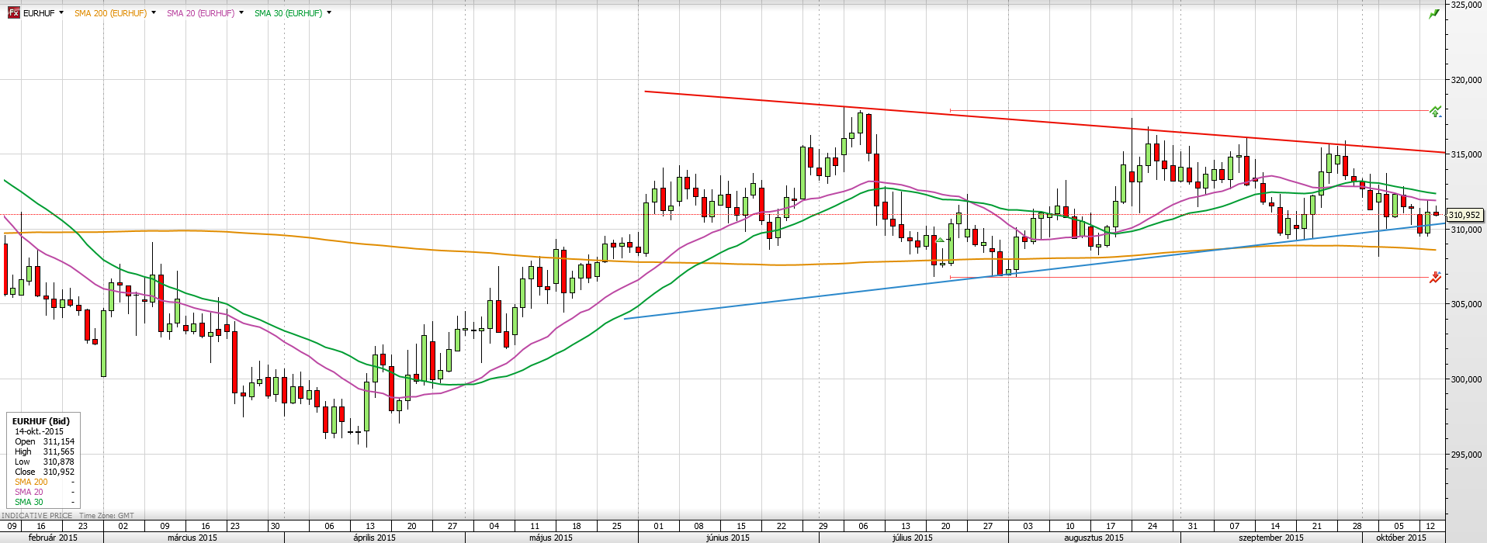Viewport: 1487px width, 543px height.
Task: Click the február 2015 month label
Action: [53, 538]
